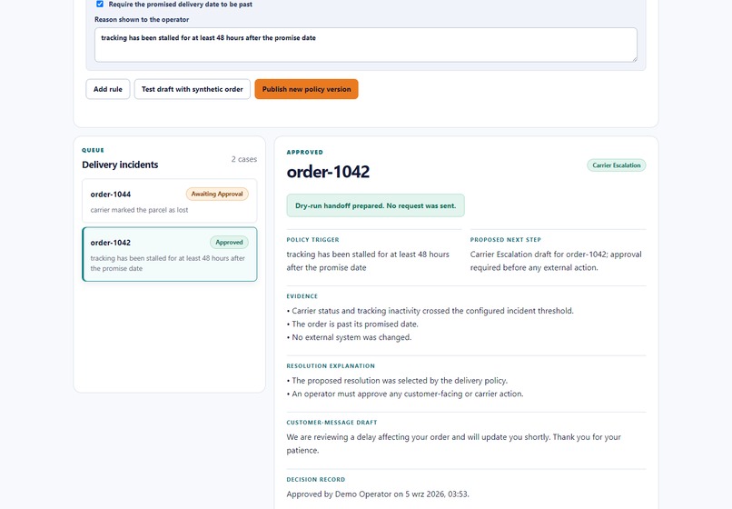Select the order-1044 case in the queue
Image resolution: width=732 pixels, height=509 pixels.
[x=170, y=201]
